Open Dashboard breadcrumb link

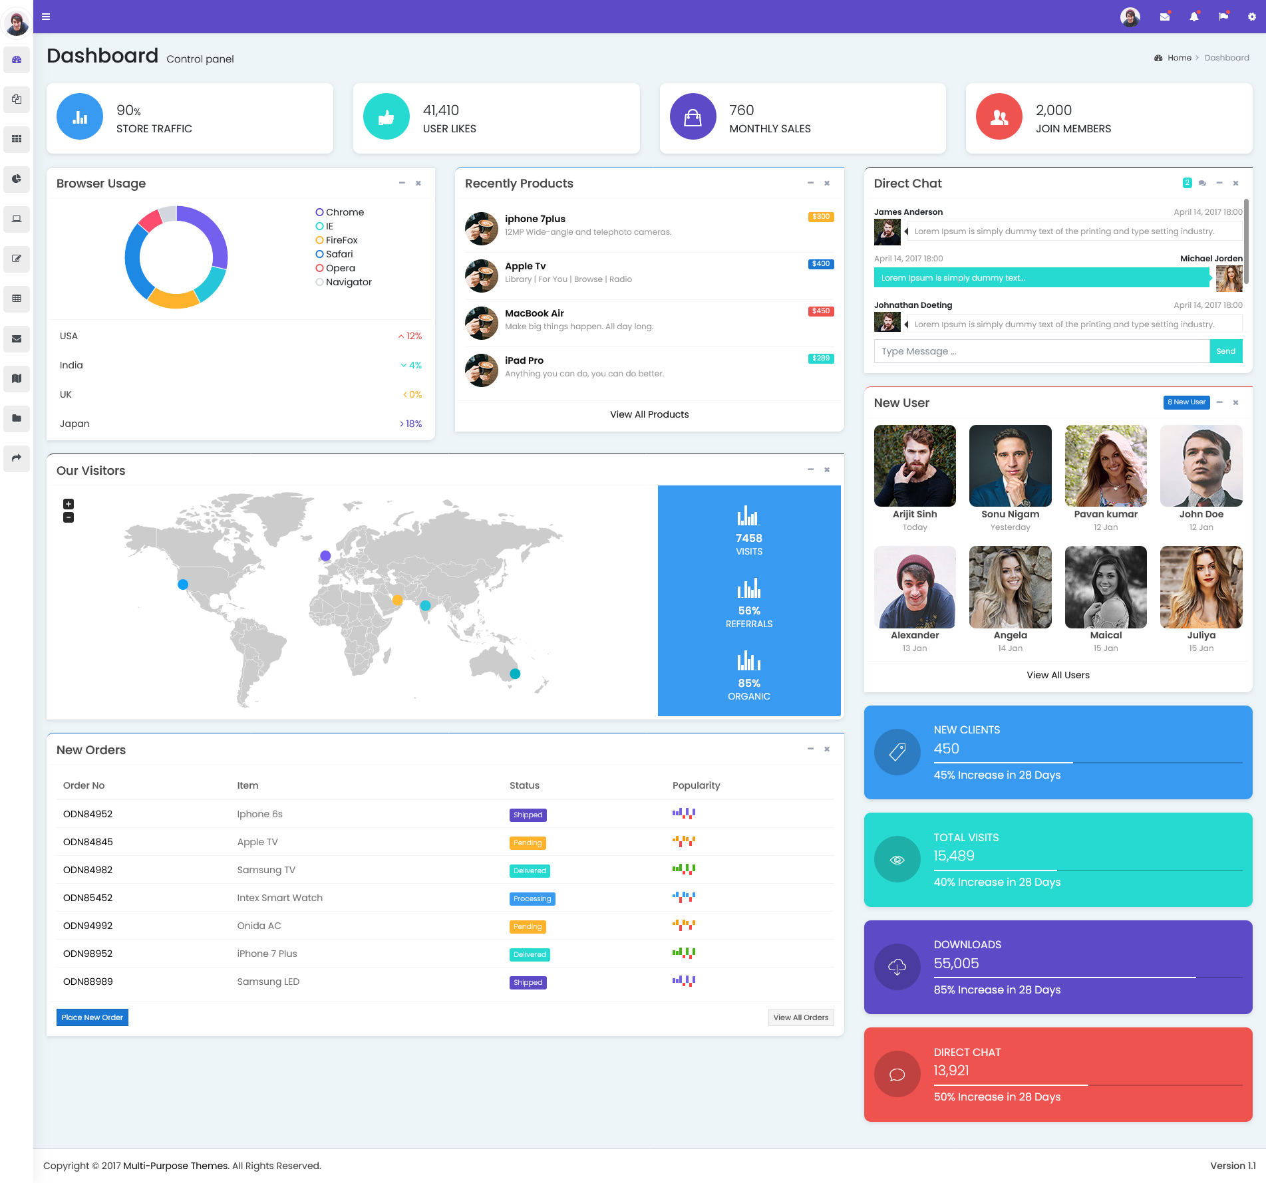pos(1227,58)
